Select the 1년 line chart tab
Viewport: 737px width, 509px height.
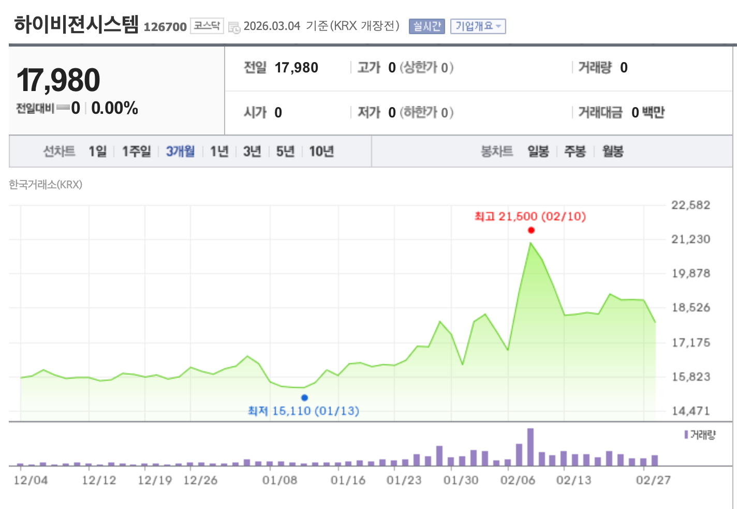(219, 152)
